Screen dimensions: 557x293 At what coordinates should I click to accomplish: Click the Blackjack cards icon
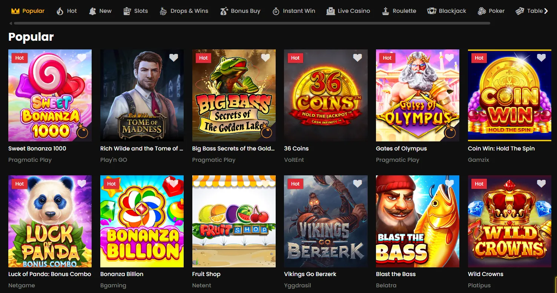click(431, 11)
